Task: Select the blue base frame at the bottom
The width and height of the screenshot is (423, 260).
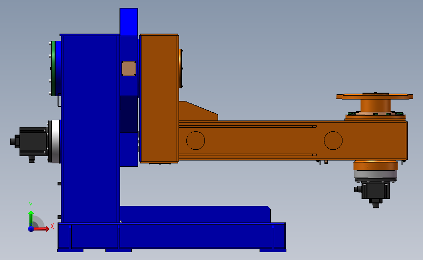Action: tap(172, 236)
